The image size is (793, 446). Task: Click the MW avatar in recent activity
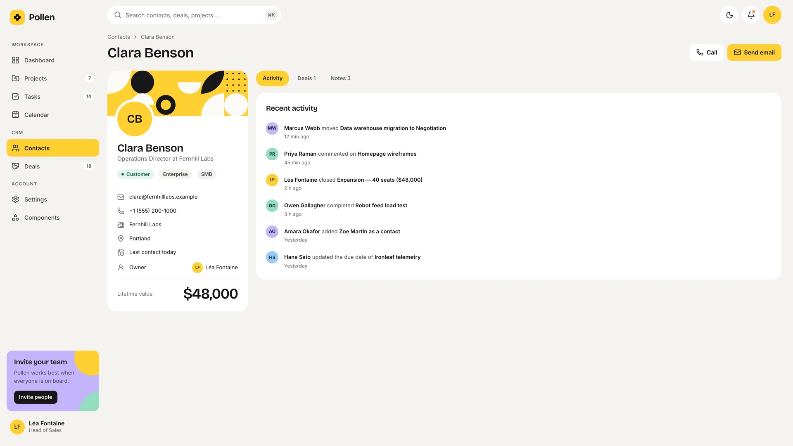272,128
